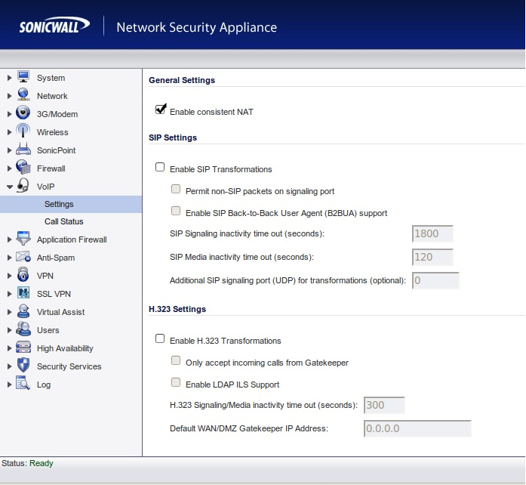Expand the 3G/Modem tree arrow

click(x=9, y=114)
